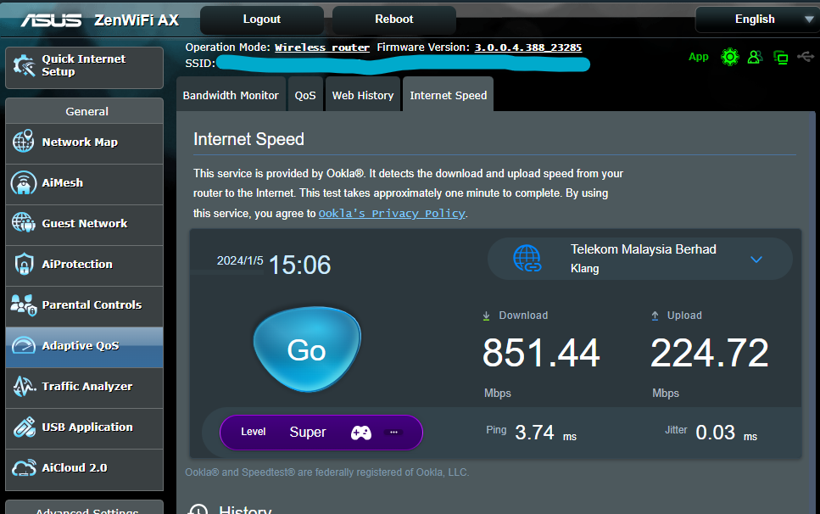Click the green network devices status icon
The width and height of the screenshot is (820, 514).
tap(781, 58)
